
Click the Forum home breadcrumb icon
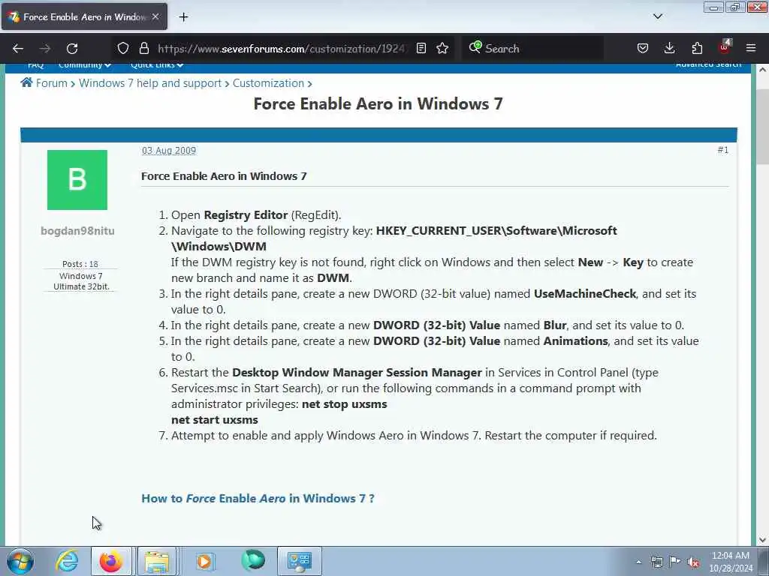pyautogui.click(x=26, y=82)
